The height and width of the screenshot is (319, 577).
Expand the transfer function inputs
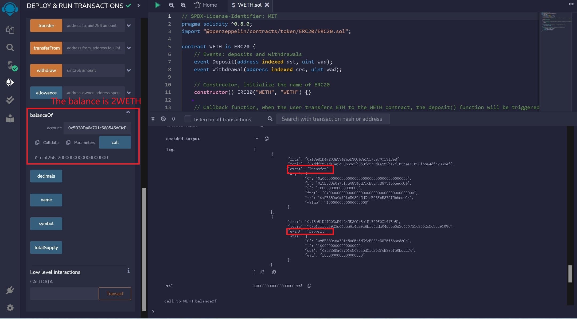point(129,26)
